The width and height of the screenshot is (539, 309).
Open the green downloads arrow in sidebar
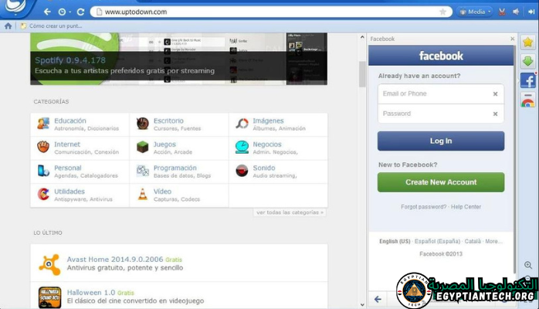pyautogui.click(x=528, y=62)
